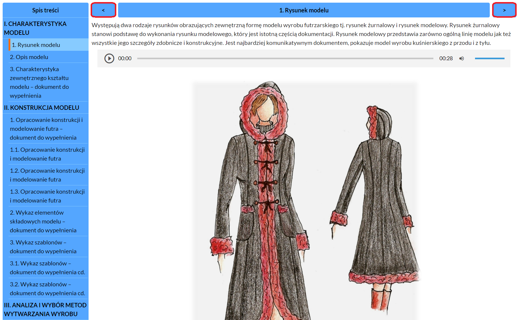Adjust the audio volume slider
Screen dimensions: 519x320
click(489, 58)
